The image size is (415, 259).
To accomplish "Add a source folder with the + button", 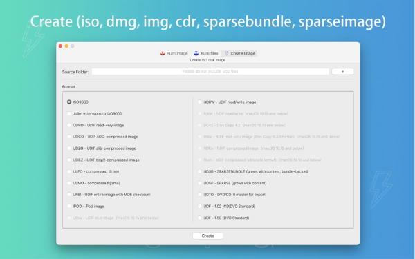I will (343, 71).
